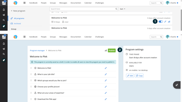This screenshot has width=182, height=102.
Task: Edit the 'Download the Plek app!' step
Action: pyautogui.click(x=106, y=99)
